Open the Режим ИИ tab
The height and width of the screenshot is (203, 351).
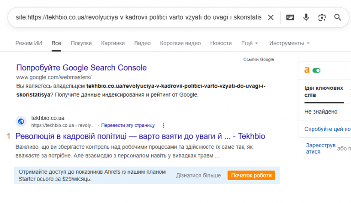point(29,43)
